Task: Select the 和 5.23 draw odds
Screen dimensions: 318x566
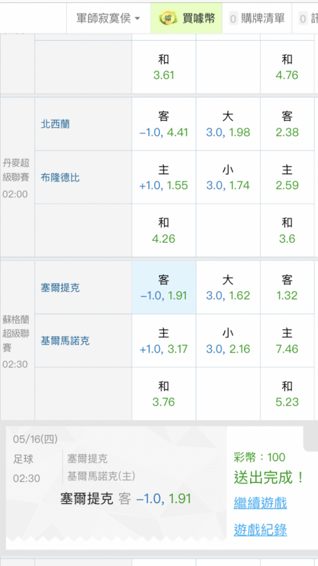Action: 287,394
